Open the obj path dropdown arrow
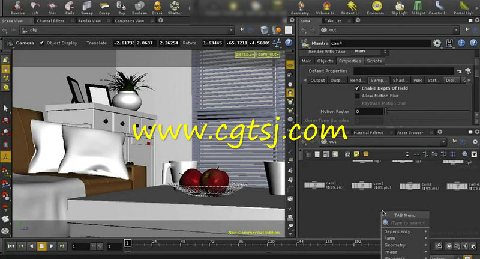The width and height of the screenshot is (480, 259). pos(231,30)
